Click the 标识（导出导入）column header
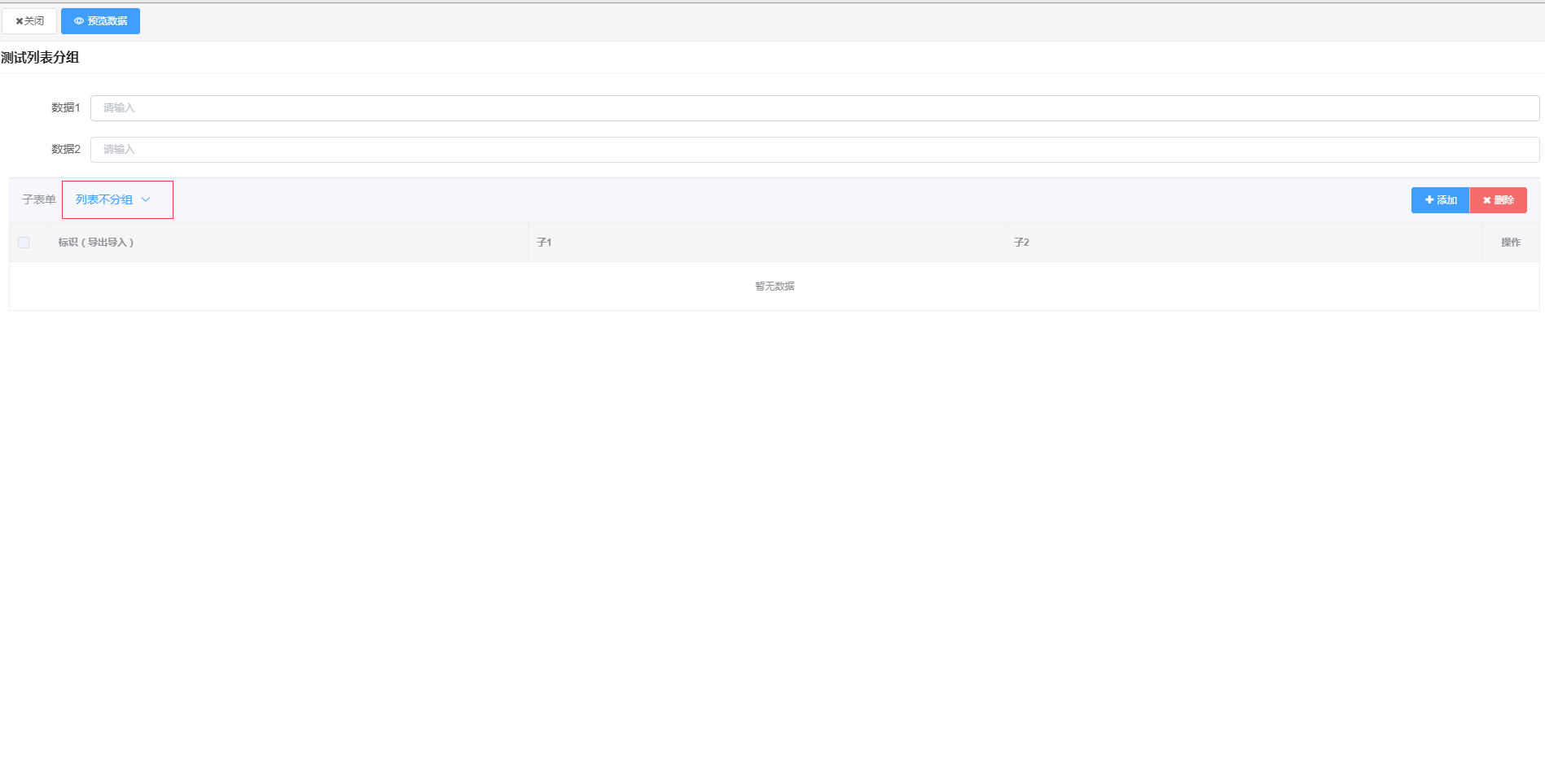1545x783 pixels. click(96, 243)
